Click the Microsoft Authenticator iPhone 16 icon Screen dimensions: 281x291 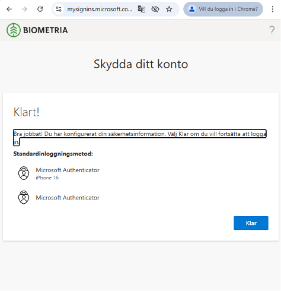click(x=24, y=173)
